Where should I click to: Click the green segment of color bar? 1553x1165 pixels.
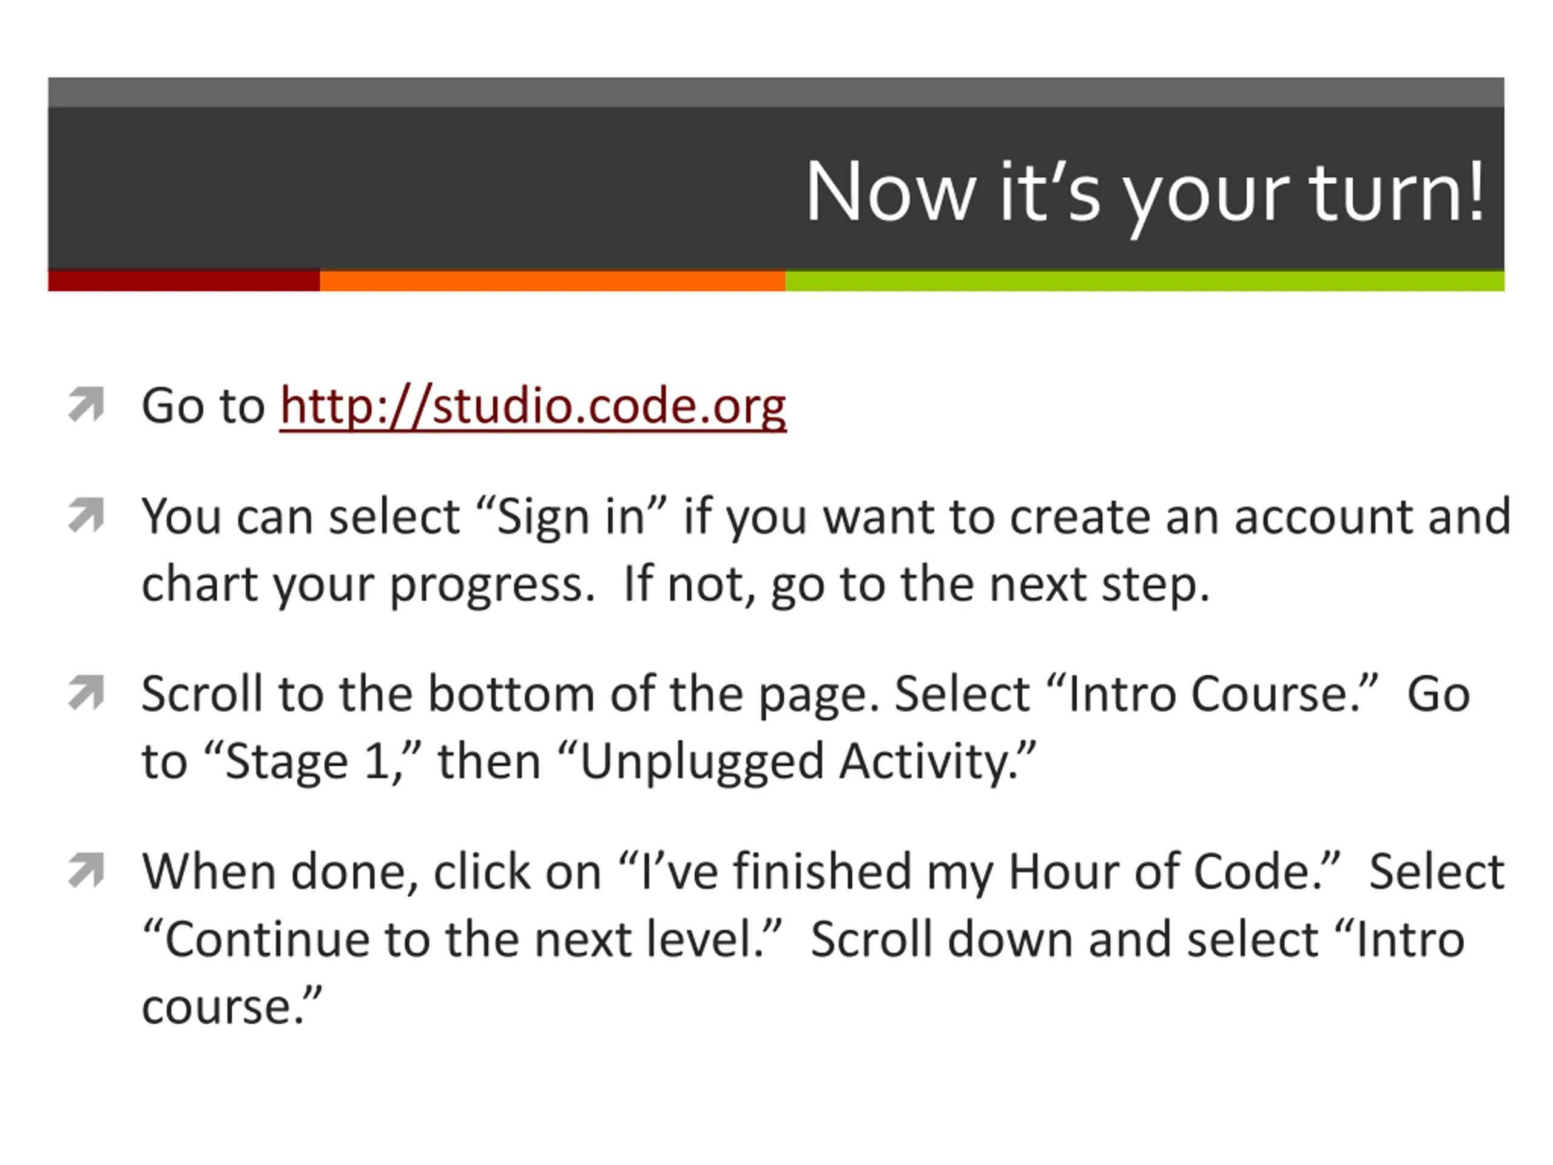(1145, 280)
